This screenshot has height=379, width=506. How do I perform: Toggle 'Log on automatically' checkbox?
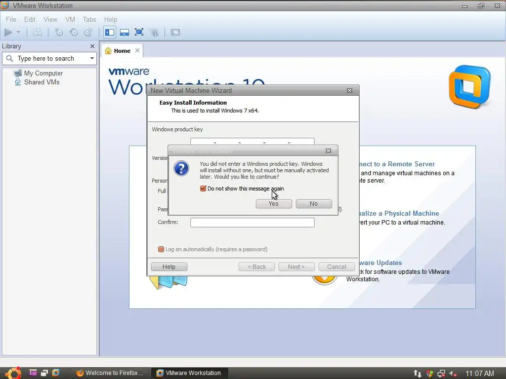tap(161, 249)
